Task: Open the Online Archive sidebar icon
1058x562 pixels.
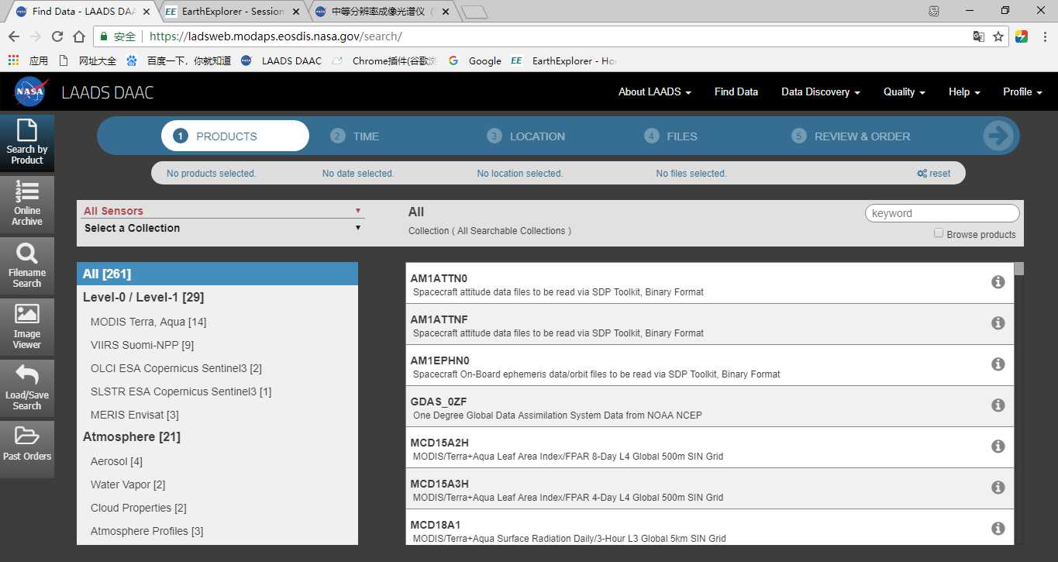Action: click(27, 204)
